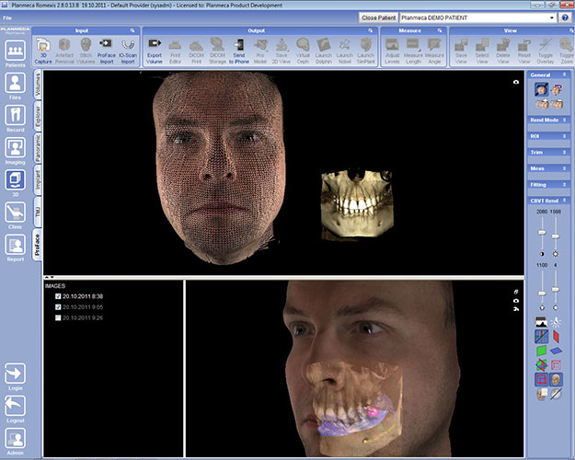Toggle checkbox for image 20.10.2011 8:38
This screenshot has width=575, height=460.
(58, 296)
